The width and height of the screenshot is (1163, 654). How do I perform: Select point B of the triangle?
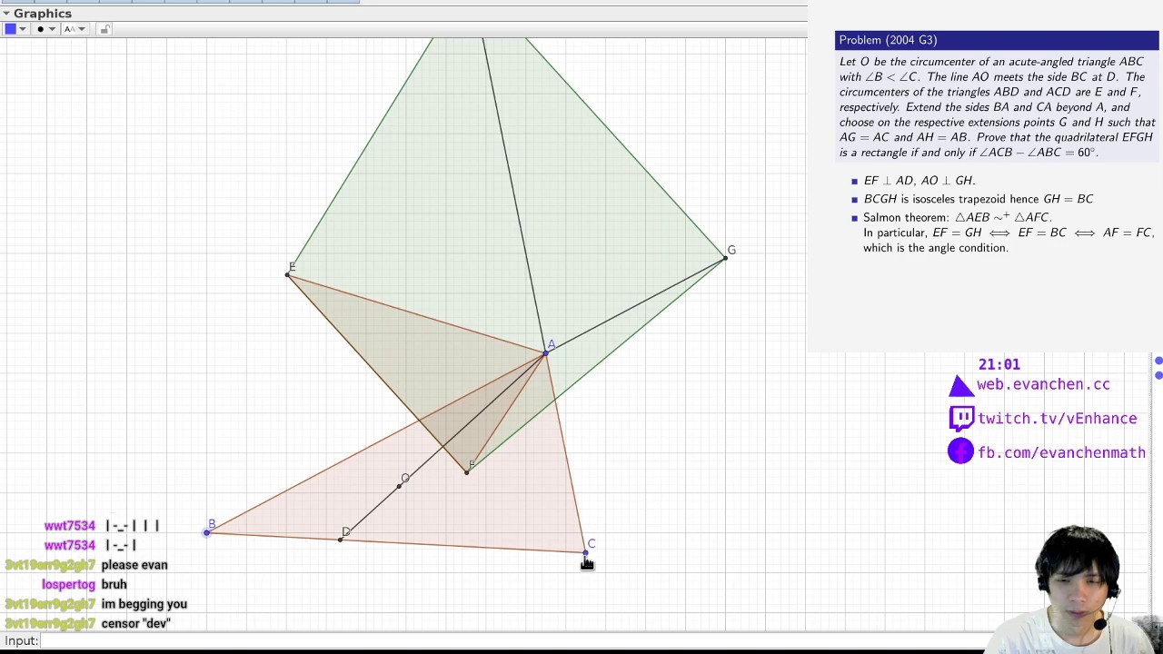207,532
